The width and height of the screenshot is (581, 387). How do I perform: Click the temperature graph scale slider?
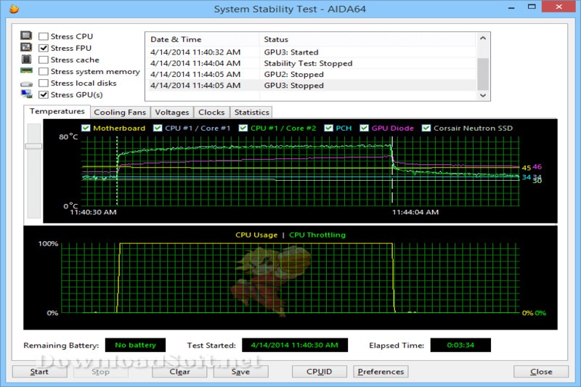(33, 146)
